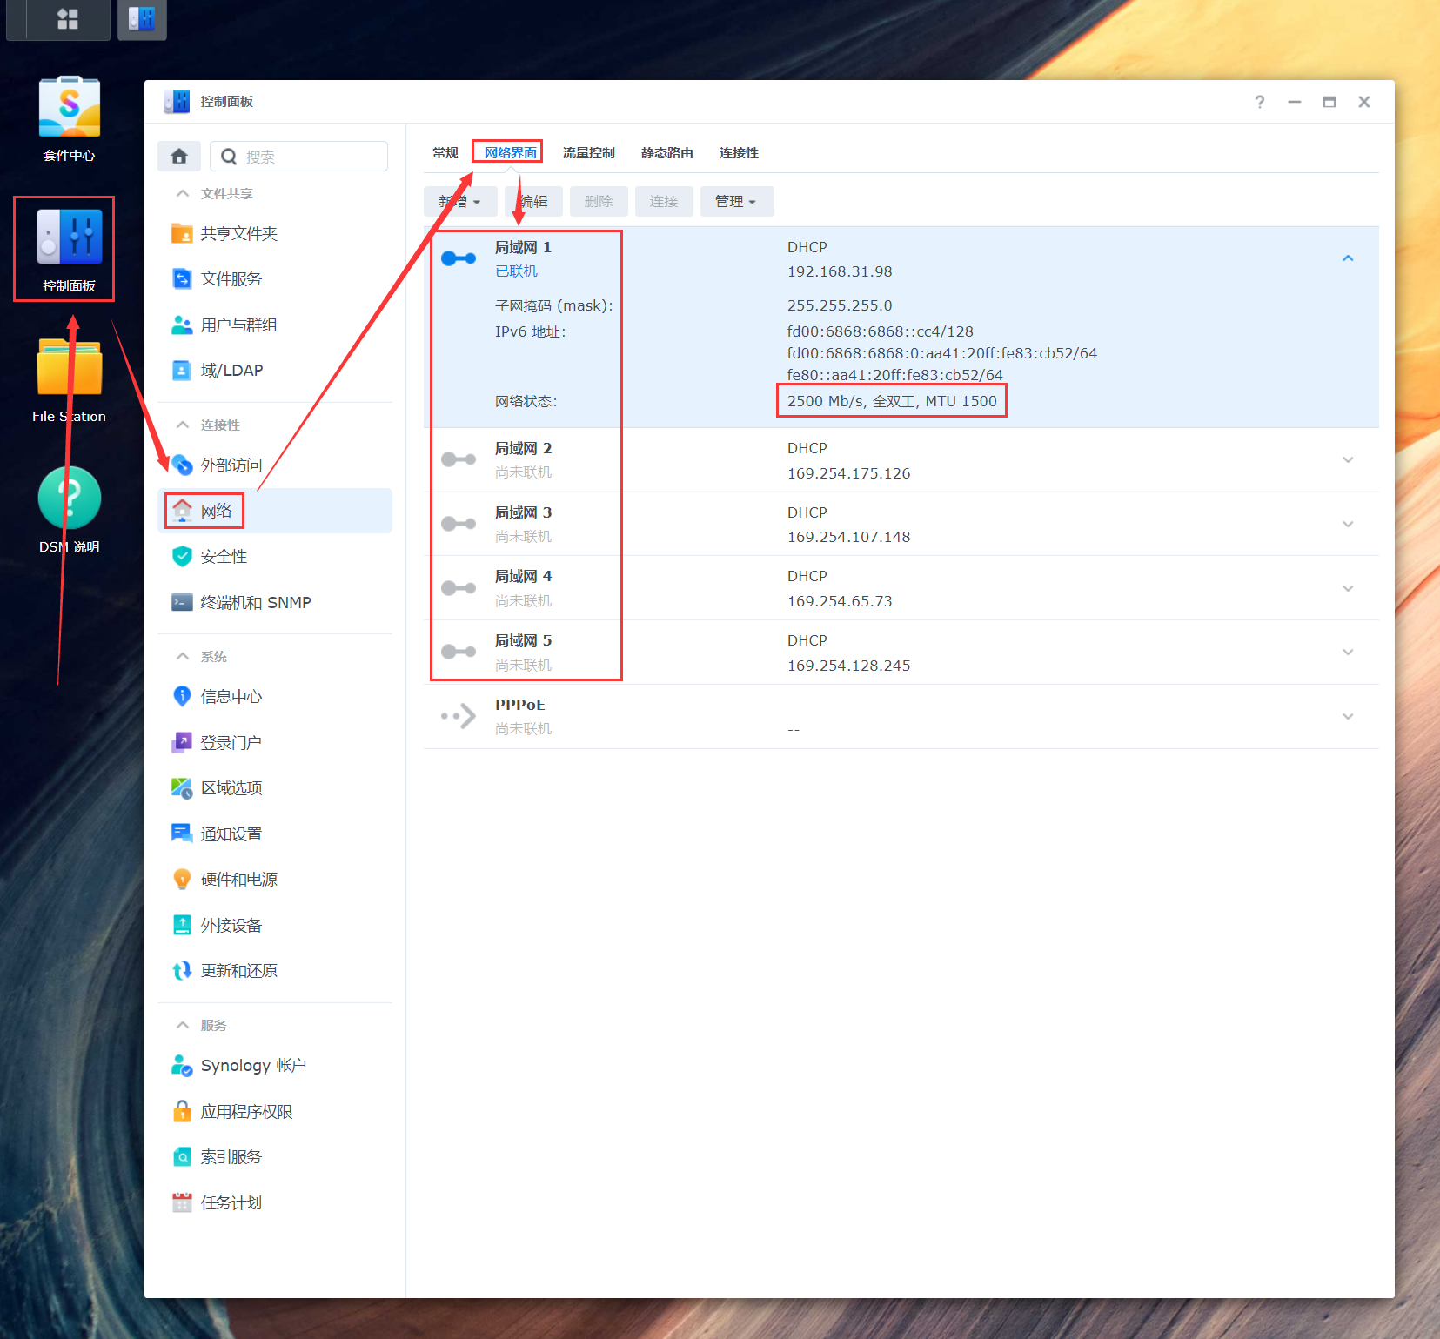Viewport: 1440px width, 1339px height.
Task: Open the help question mark icon
Action: click(1259, 102)
